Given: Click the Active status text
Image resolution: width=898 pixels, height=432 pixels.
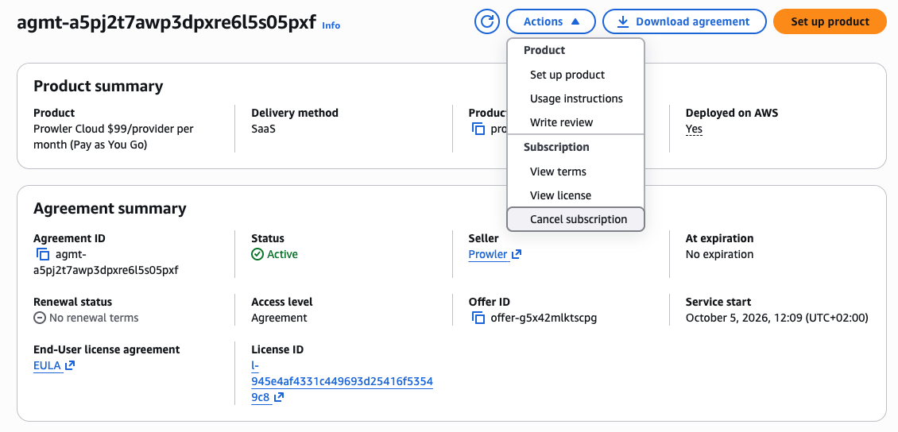Looking at the screenshot, I should tap(282, 254).
